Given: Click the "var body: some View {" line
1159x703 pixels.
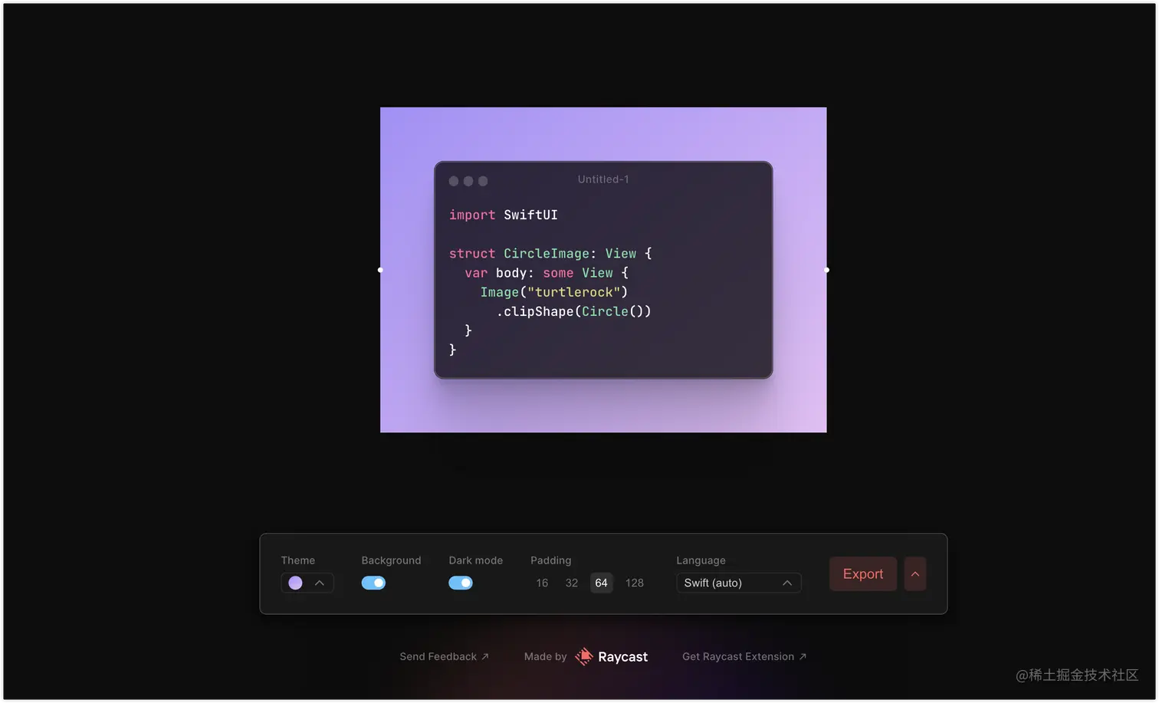Looking at the screenshot, I should [x=547, y=273].
